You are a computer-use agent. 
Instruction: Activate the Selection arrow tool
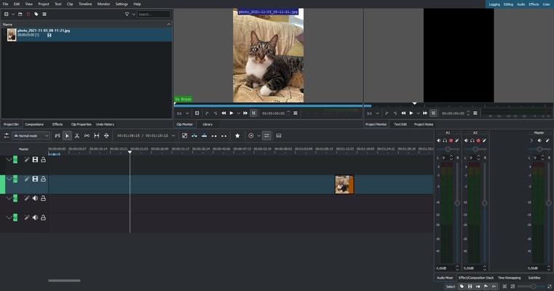tap(67, 135)
